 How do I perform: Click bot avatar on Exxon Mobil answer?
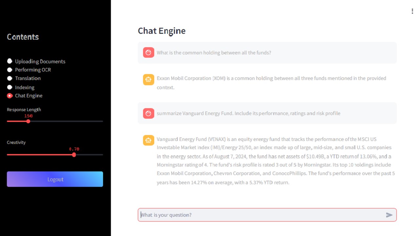[x=149, y=80]
